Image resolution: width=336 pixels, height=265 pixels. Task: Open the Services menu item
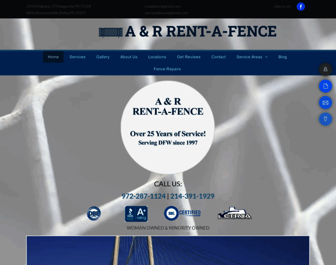77,57
